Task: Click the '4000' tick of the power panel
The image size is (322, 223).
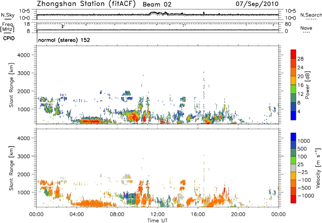Action: [23, 55]
